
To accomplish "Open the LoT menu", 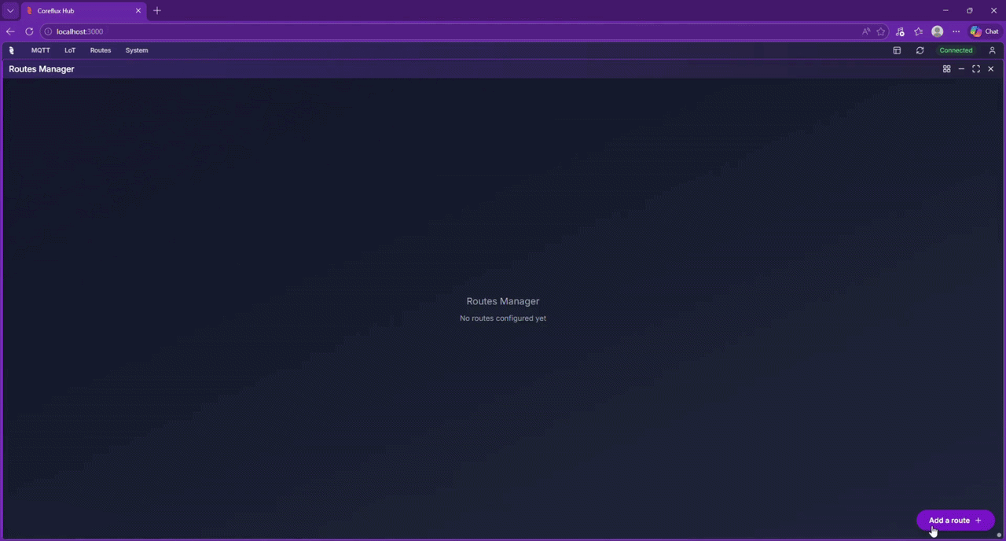I will click(70, 50).
